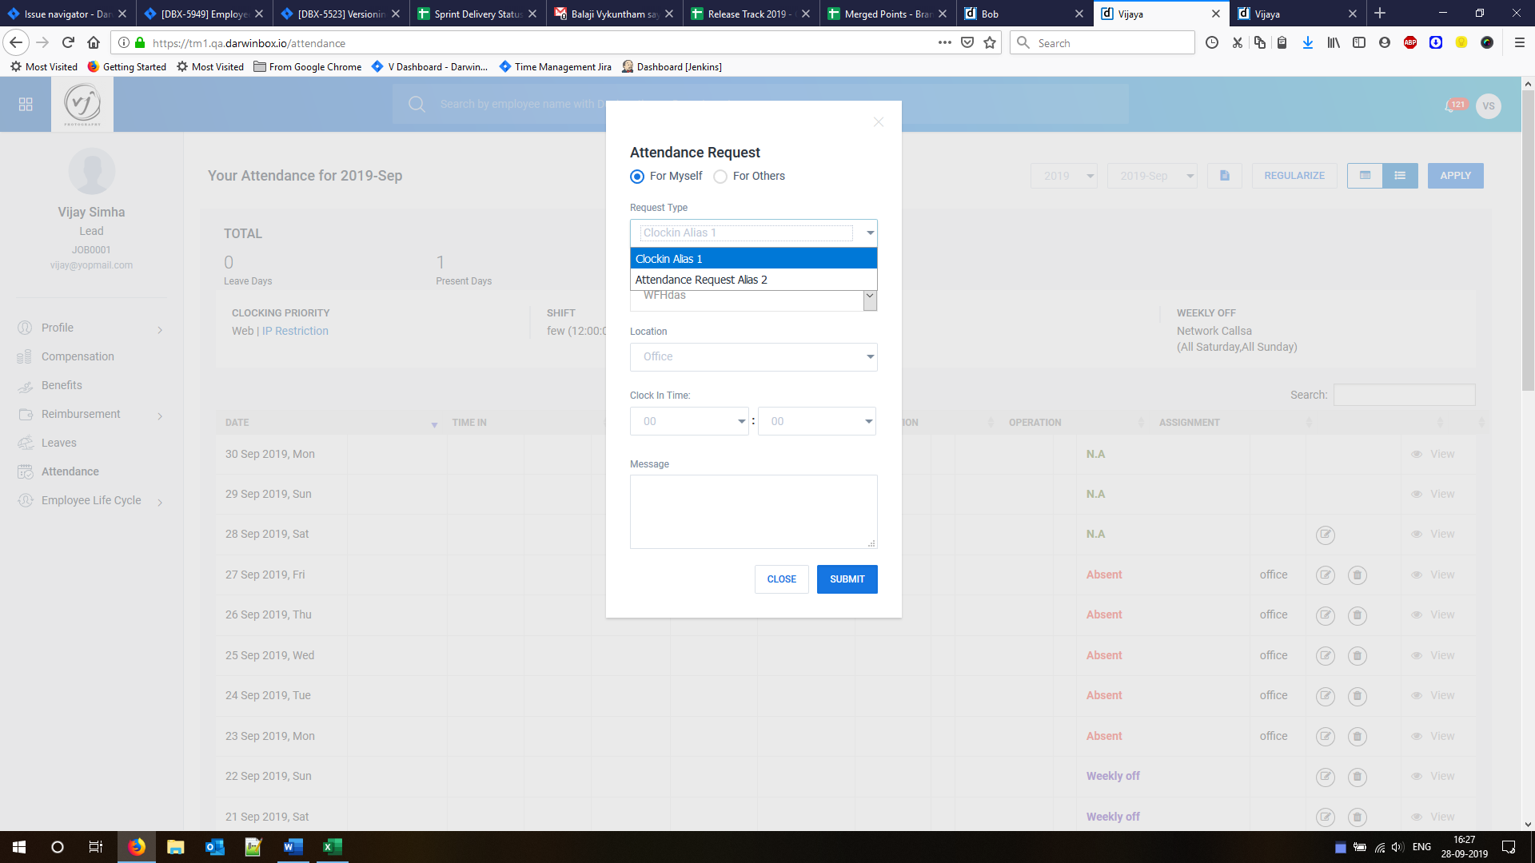Open the Location dropdown showing Office

753,357
